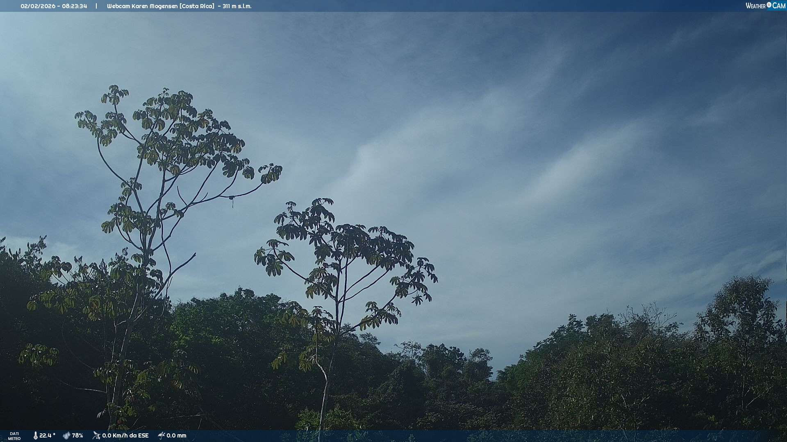Click the 02/02/2026 date stamp
This screenshot has height=442, width=787.
click(38, 6)
